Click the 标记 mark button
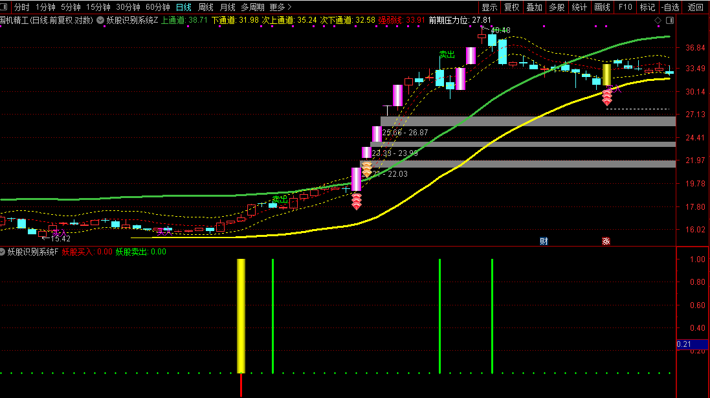The image size is (710, 398). pos(647,7)
